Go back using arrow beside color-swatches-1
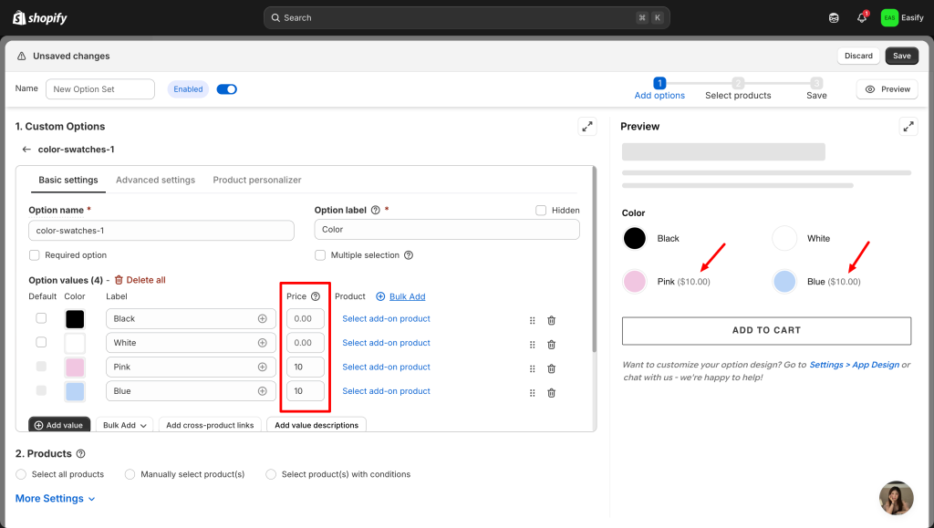This screenshot has width=934, height=528. (x=26, y=150)
